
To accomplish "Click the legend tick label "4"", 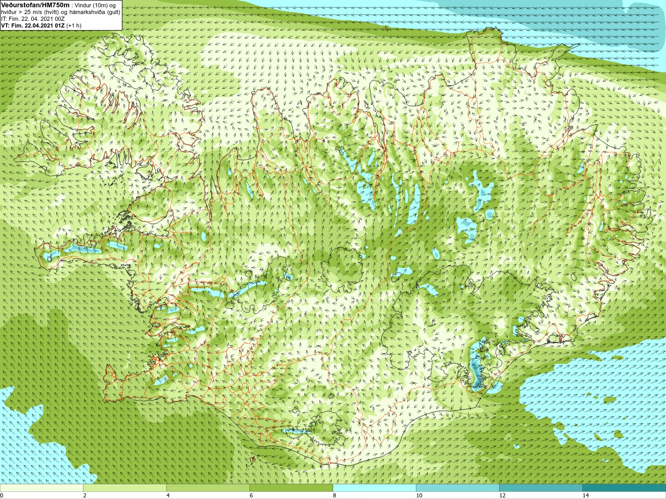I will click(x=168, y=495).
